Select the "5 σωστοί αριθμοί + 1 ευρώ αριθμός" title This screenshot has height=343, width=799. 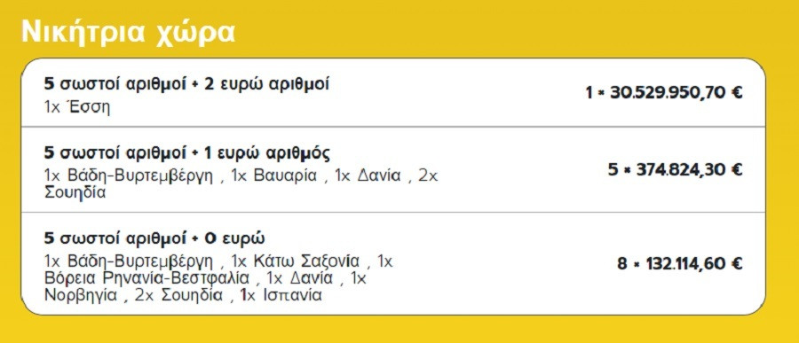click(x=188, y=153)
